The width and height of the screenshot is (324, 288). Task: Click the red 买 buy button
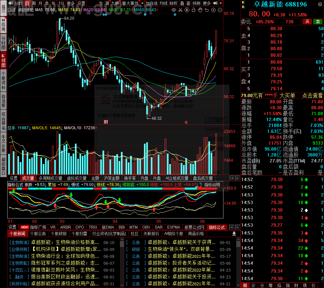tap(308, 22)
